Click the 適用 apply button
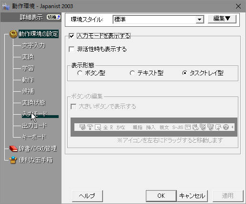 click(x=228, y=196)
